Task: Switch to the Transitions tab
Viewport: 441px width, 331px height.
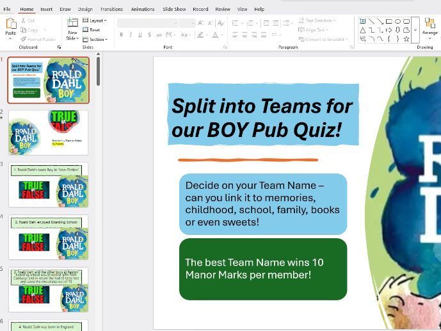Action: tap(111, 9)
